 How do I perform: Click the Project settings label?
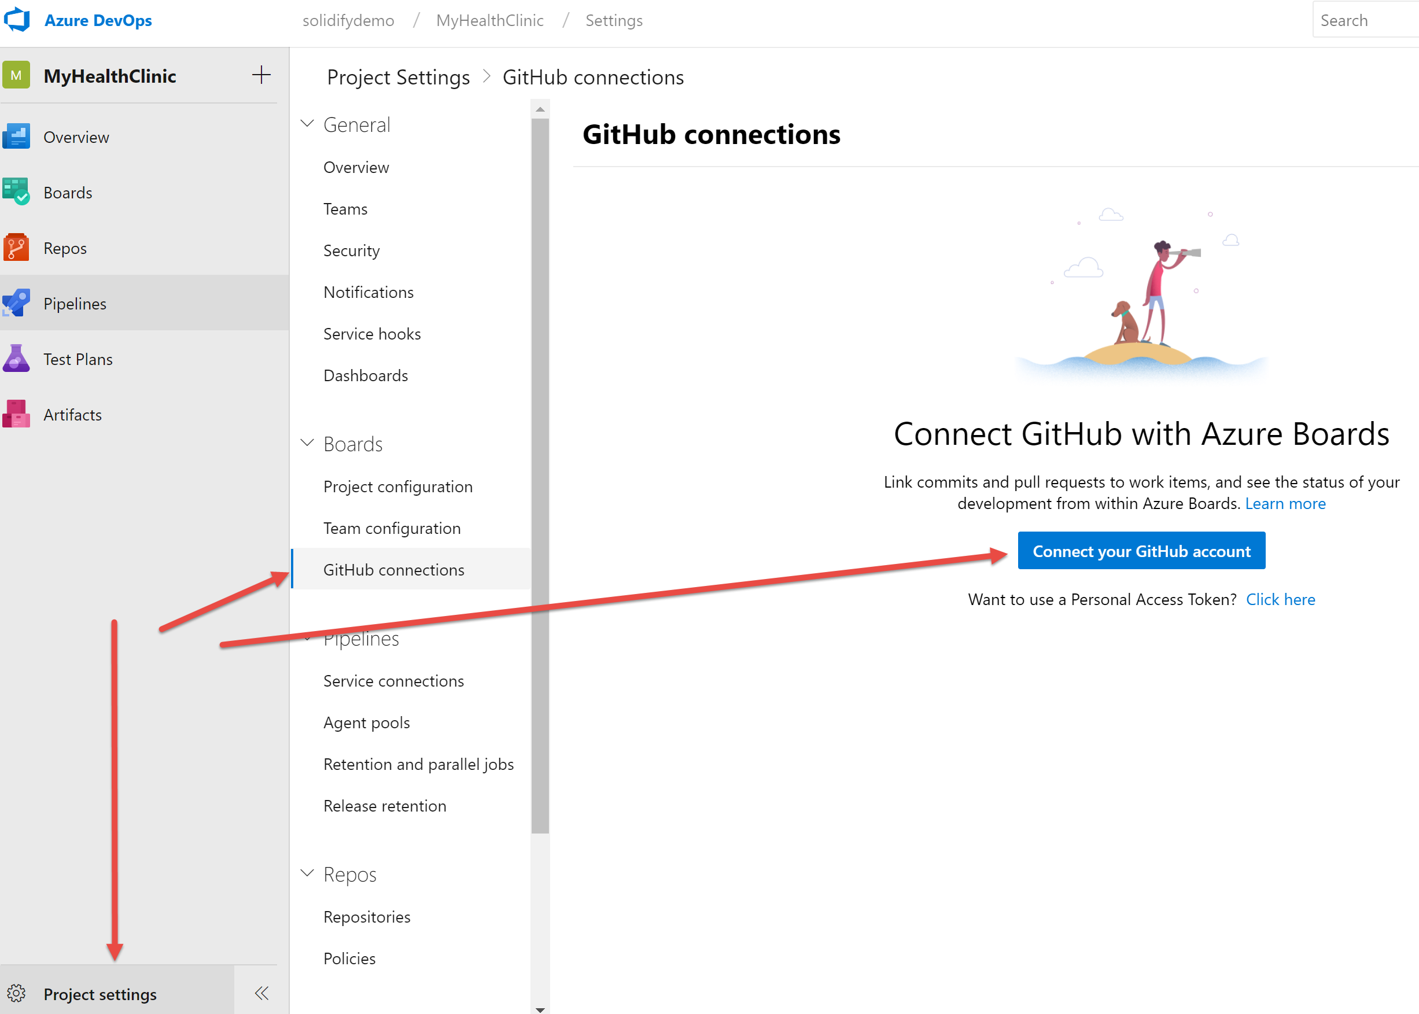click(x=100, y=995)
